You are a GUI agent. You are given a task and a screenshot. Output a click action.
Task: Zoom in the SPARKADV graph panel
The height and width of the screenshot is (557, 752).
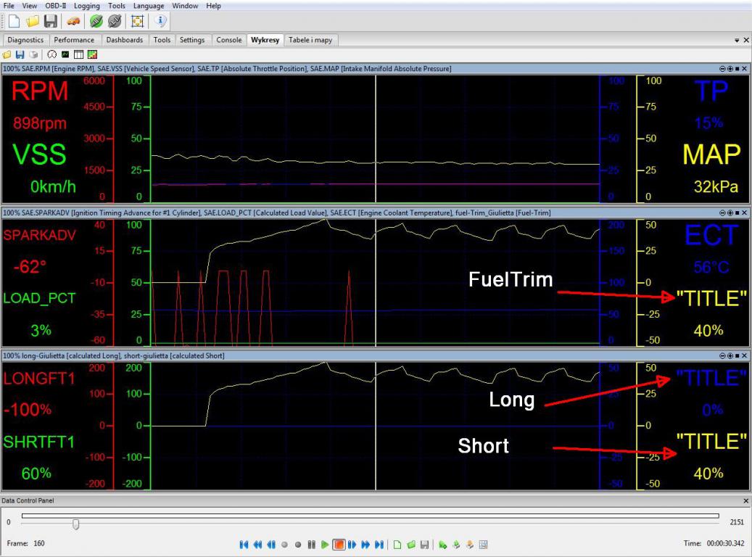coord(730,213)
